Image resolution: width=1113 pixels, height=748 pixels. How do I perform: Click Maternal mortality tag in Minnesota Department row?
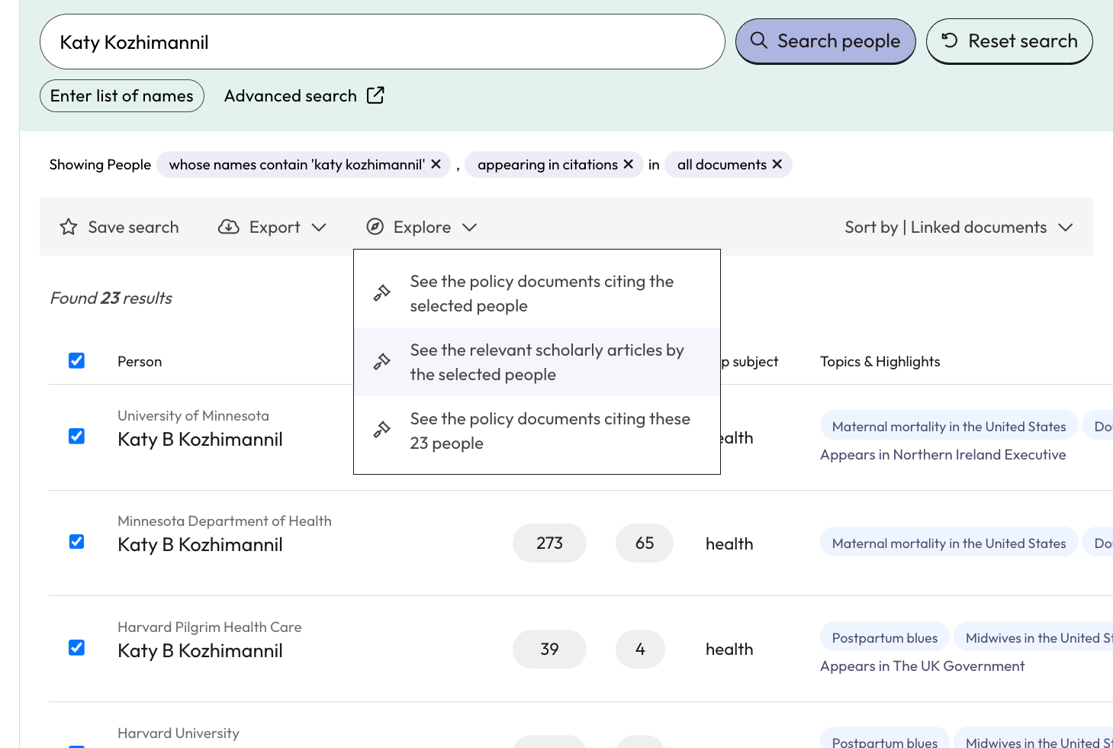(x=949, y=543)
